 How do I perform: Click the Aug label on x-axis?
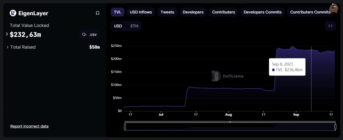228,115
